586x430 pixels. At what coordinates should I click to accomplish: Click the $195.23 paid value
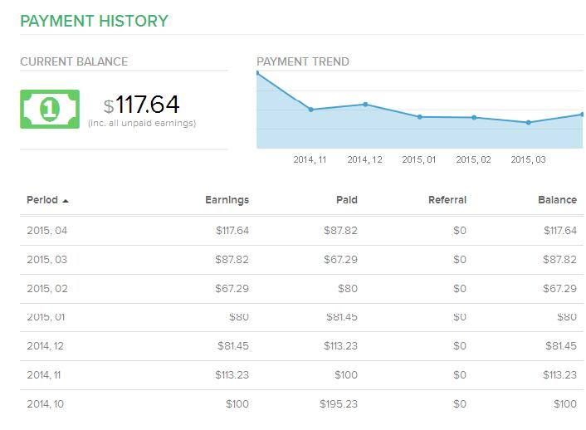coord(339,404)
